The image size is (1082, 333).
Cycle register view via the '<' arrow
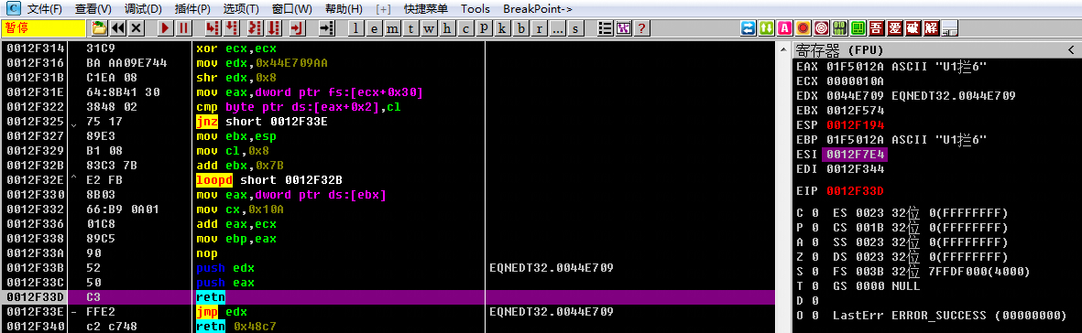coord(1071,50)
